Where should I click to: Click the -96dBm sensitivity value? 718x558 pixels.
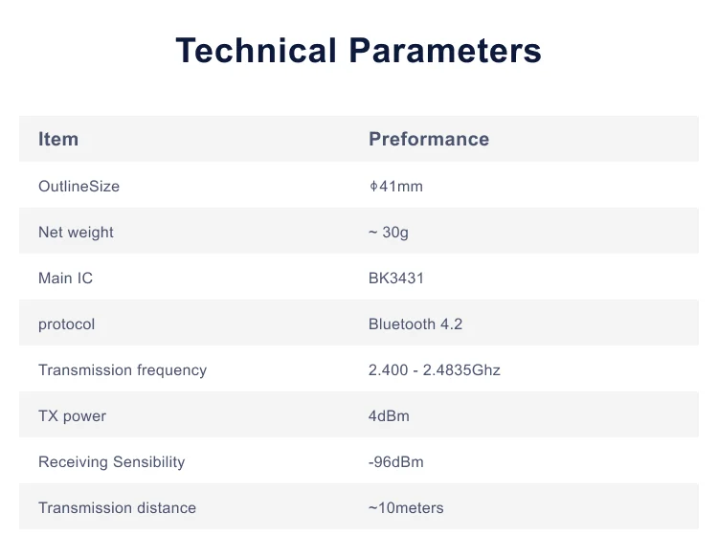[396, 461]
